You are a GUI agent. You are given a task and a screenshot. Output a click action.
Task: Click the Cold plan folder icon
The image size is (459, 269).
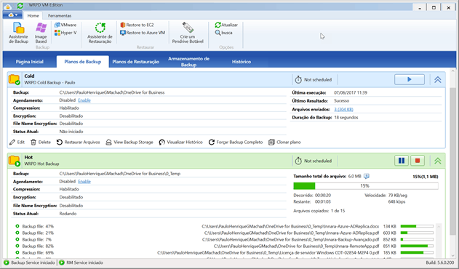tap(14, 80)
